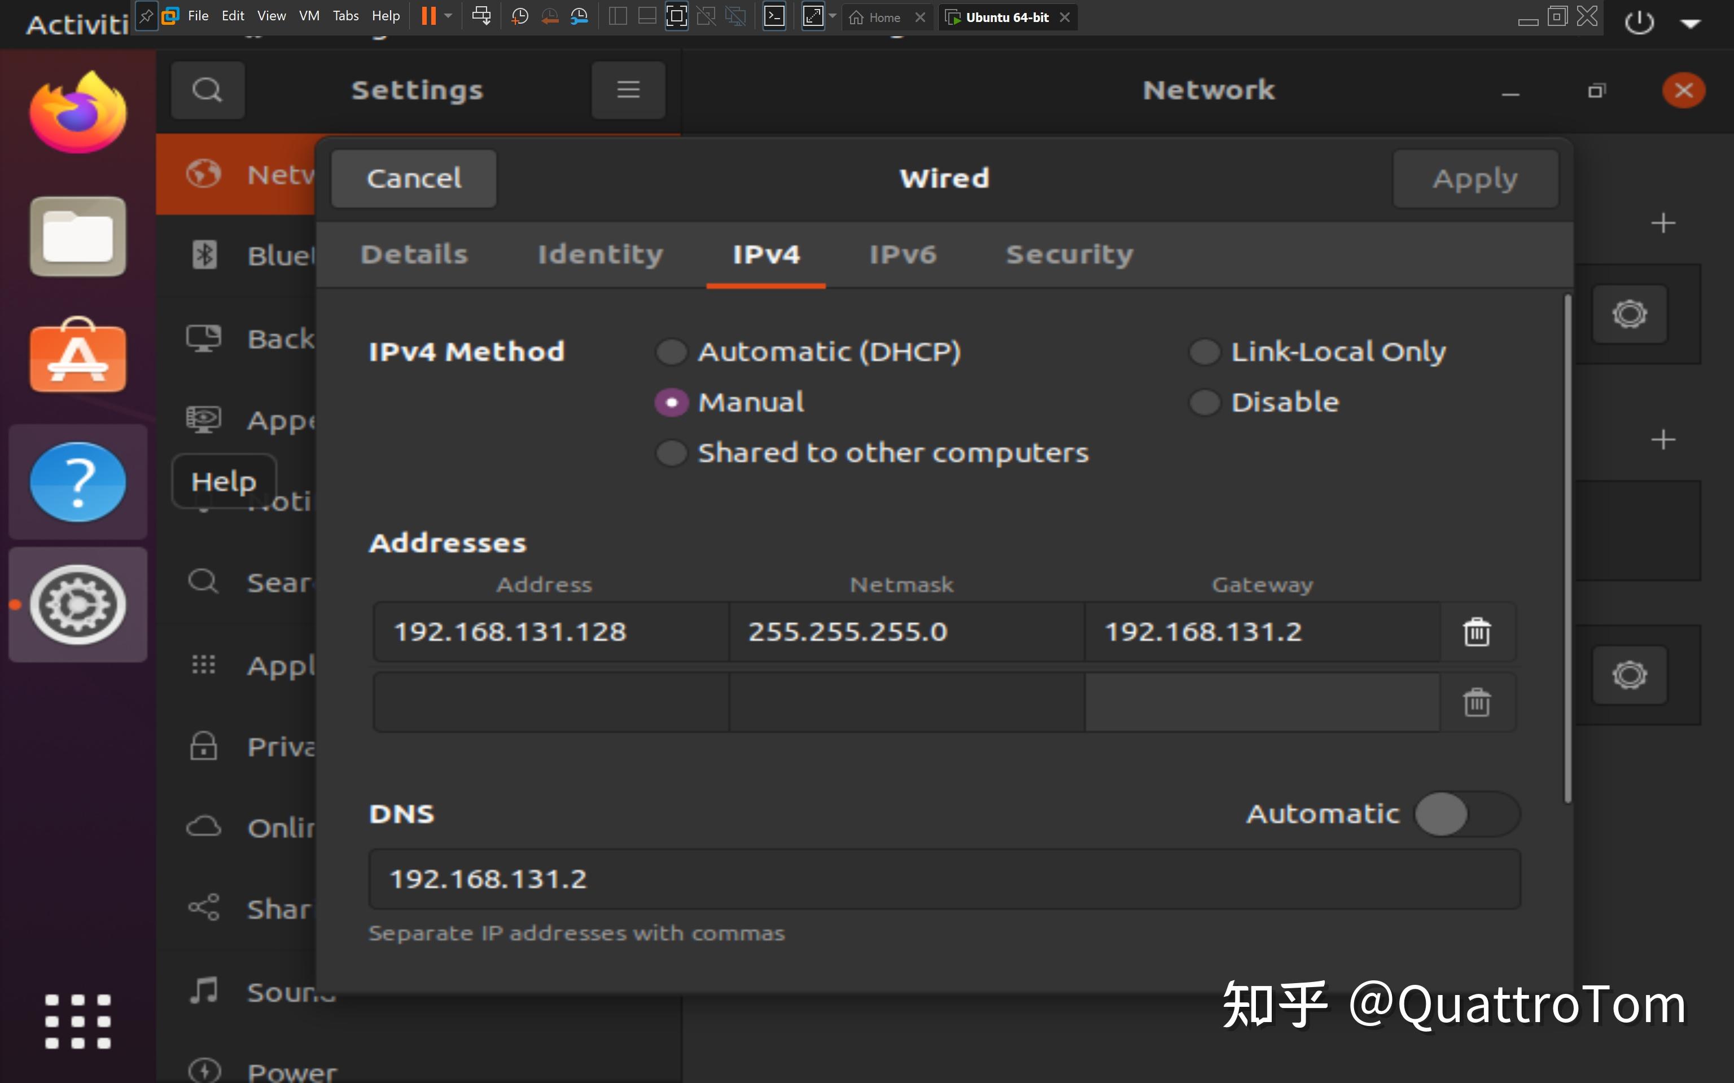Viewport: 1734px width, 1083px height.
Task: Open Ubuntu Software from the dock
Action: (x=78, y=356)
